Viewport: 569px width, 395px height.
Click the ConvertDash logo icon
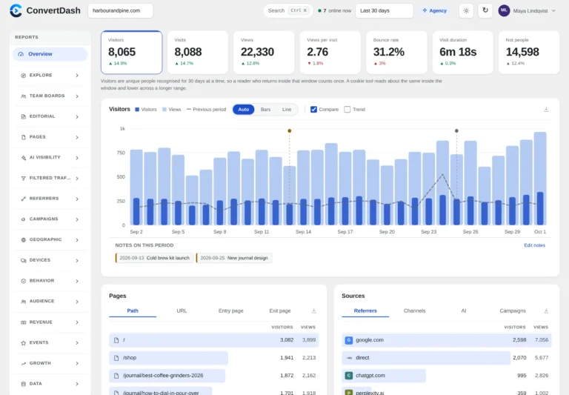pos(16,10)
